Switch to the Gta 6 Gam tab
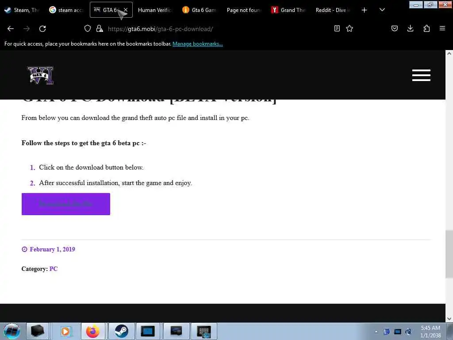Image resolution: width=453 pixels, height=340 pixels. click(x=200, y=10)
